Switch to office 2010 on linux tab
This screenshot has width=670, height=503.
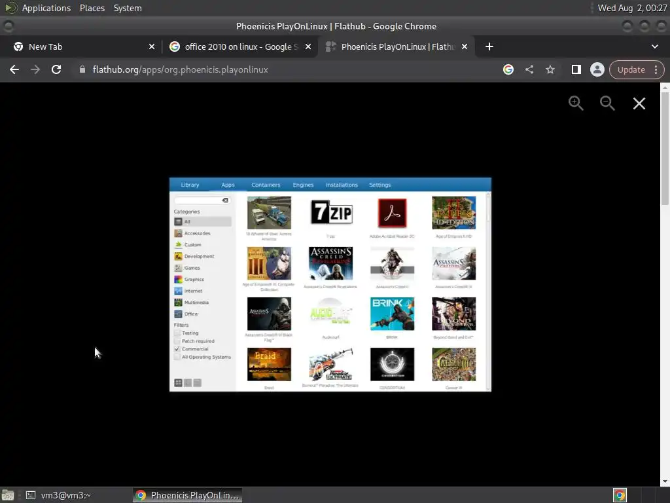click(239, 47)
